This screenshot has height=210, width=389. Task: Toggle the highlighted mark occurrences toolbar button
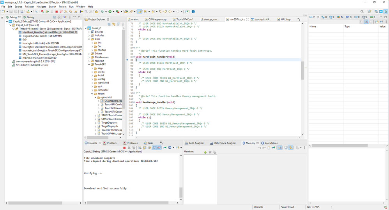140,12
